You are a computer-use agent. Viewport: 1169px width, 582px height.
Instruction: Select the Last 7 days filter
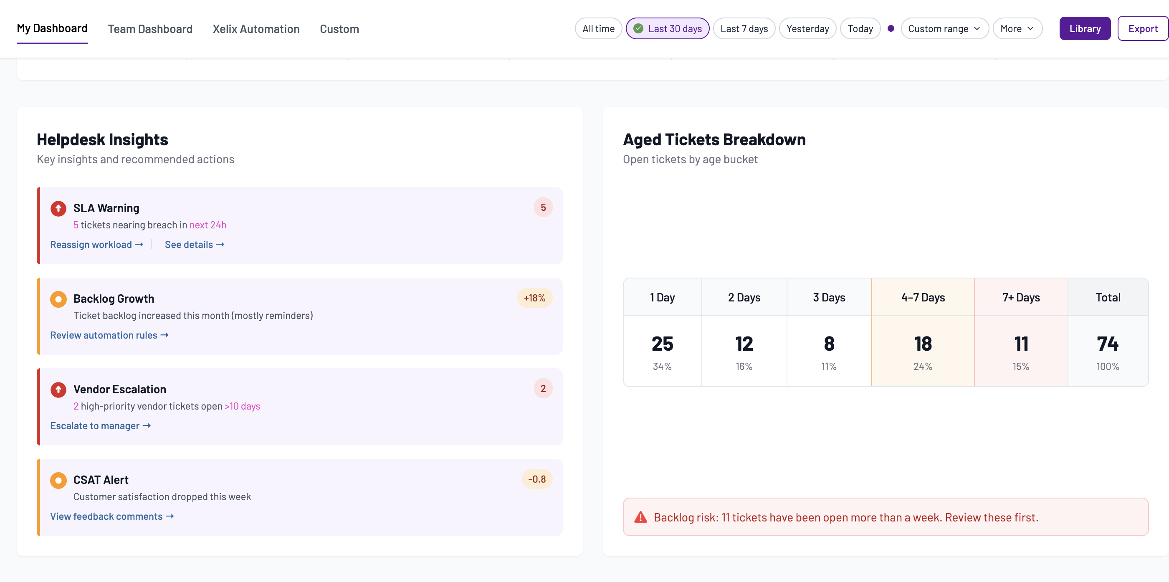click(744, 29)
